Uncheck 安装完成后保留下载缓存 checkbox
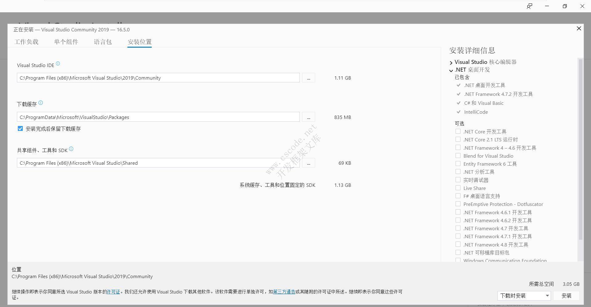The width and height of the screenshot is (591, 307). (x=20, y=129)
